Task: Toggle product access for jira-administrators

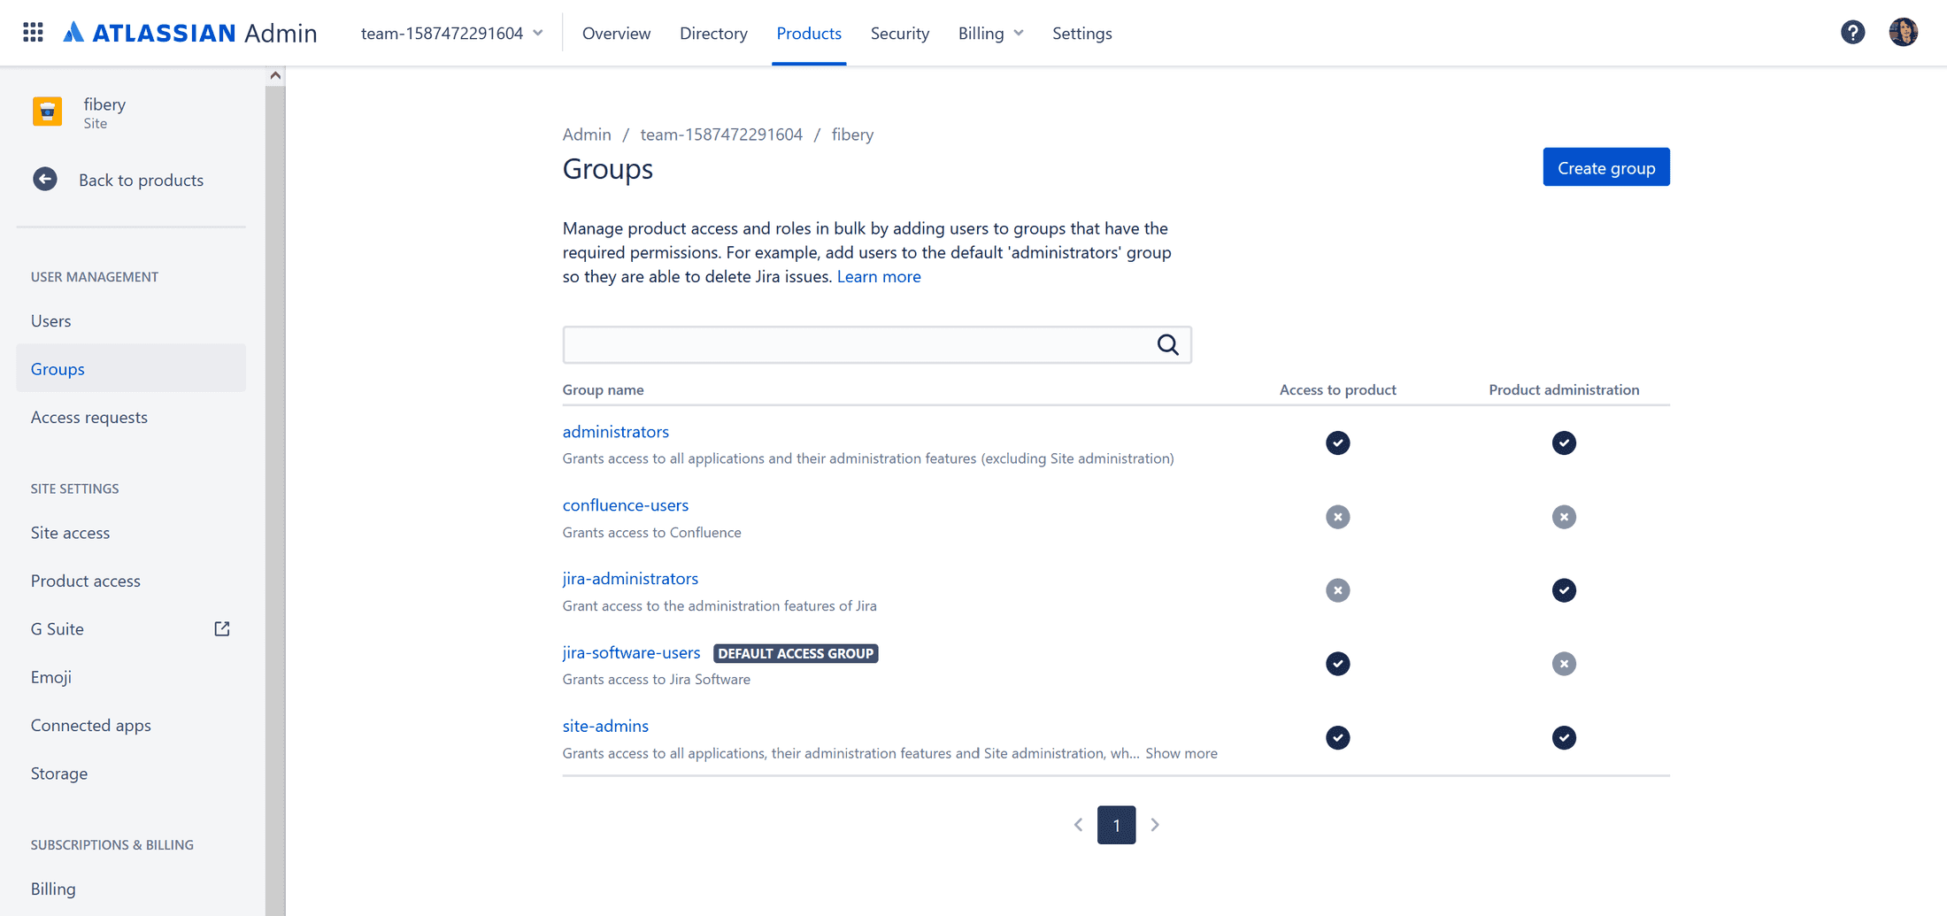Action: tap(1337, 590)
